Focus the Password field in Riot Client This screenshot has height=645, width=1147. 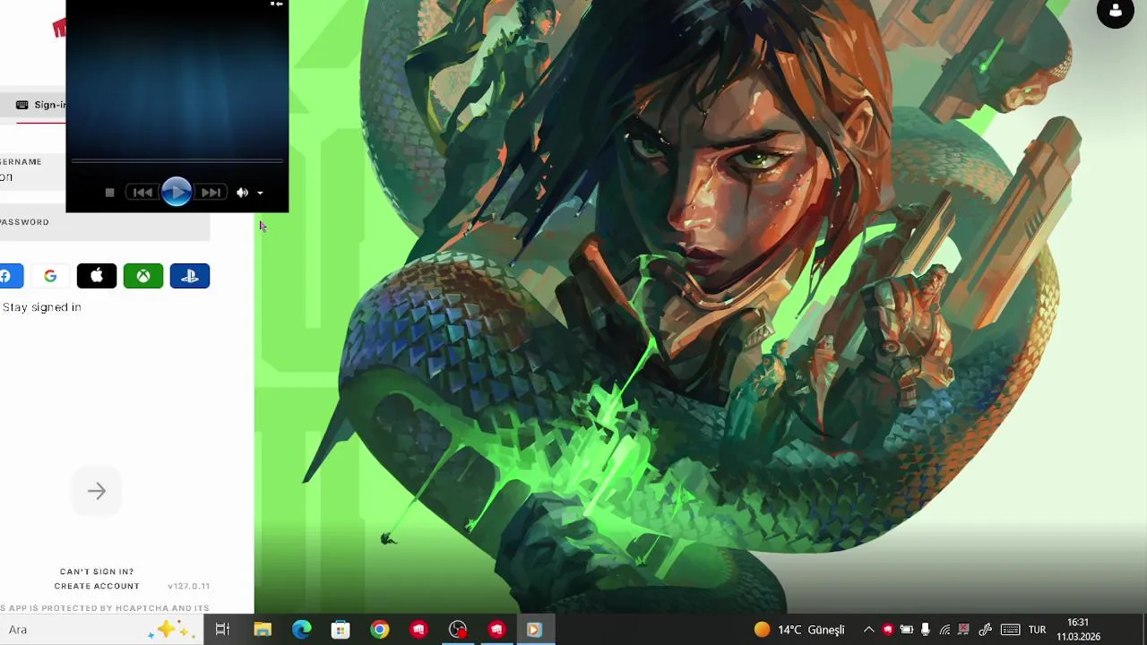[105, 224]
